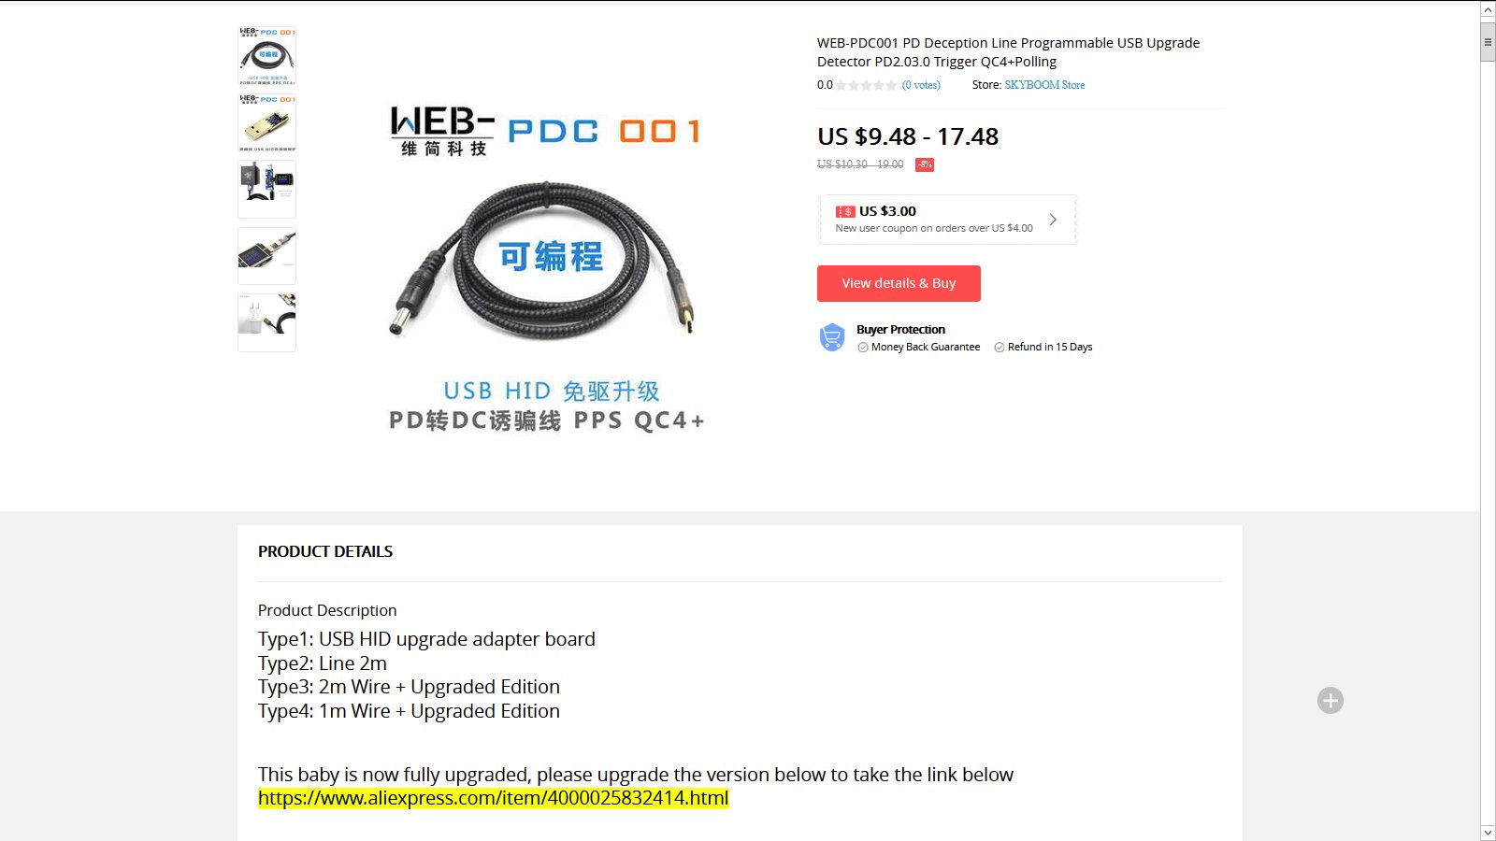Open the highlighted aliexpress item link
1496x841 pixels.
pos(493,798)
